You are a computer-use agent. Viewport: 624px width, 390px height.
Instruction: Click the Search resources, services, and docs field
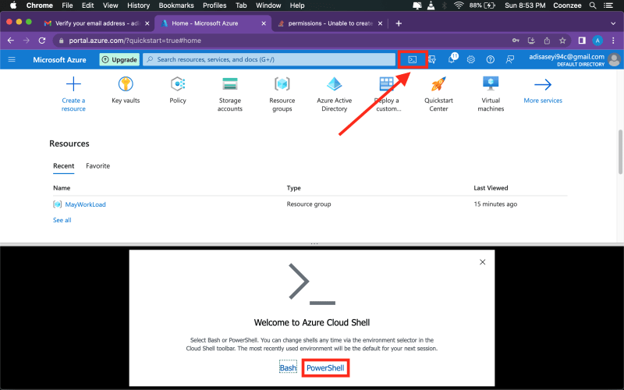269,60
